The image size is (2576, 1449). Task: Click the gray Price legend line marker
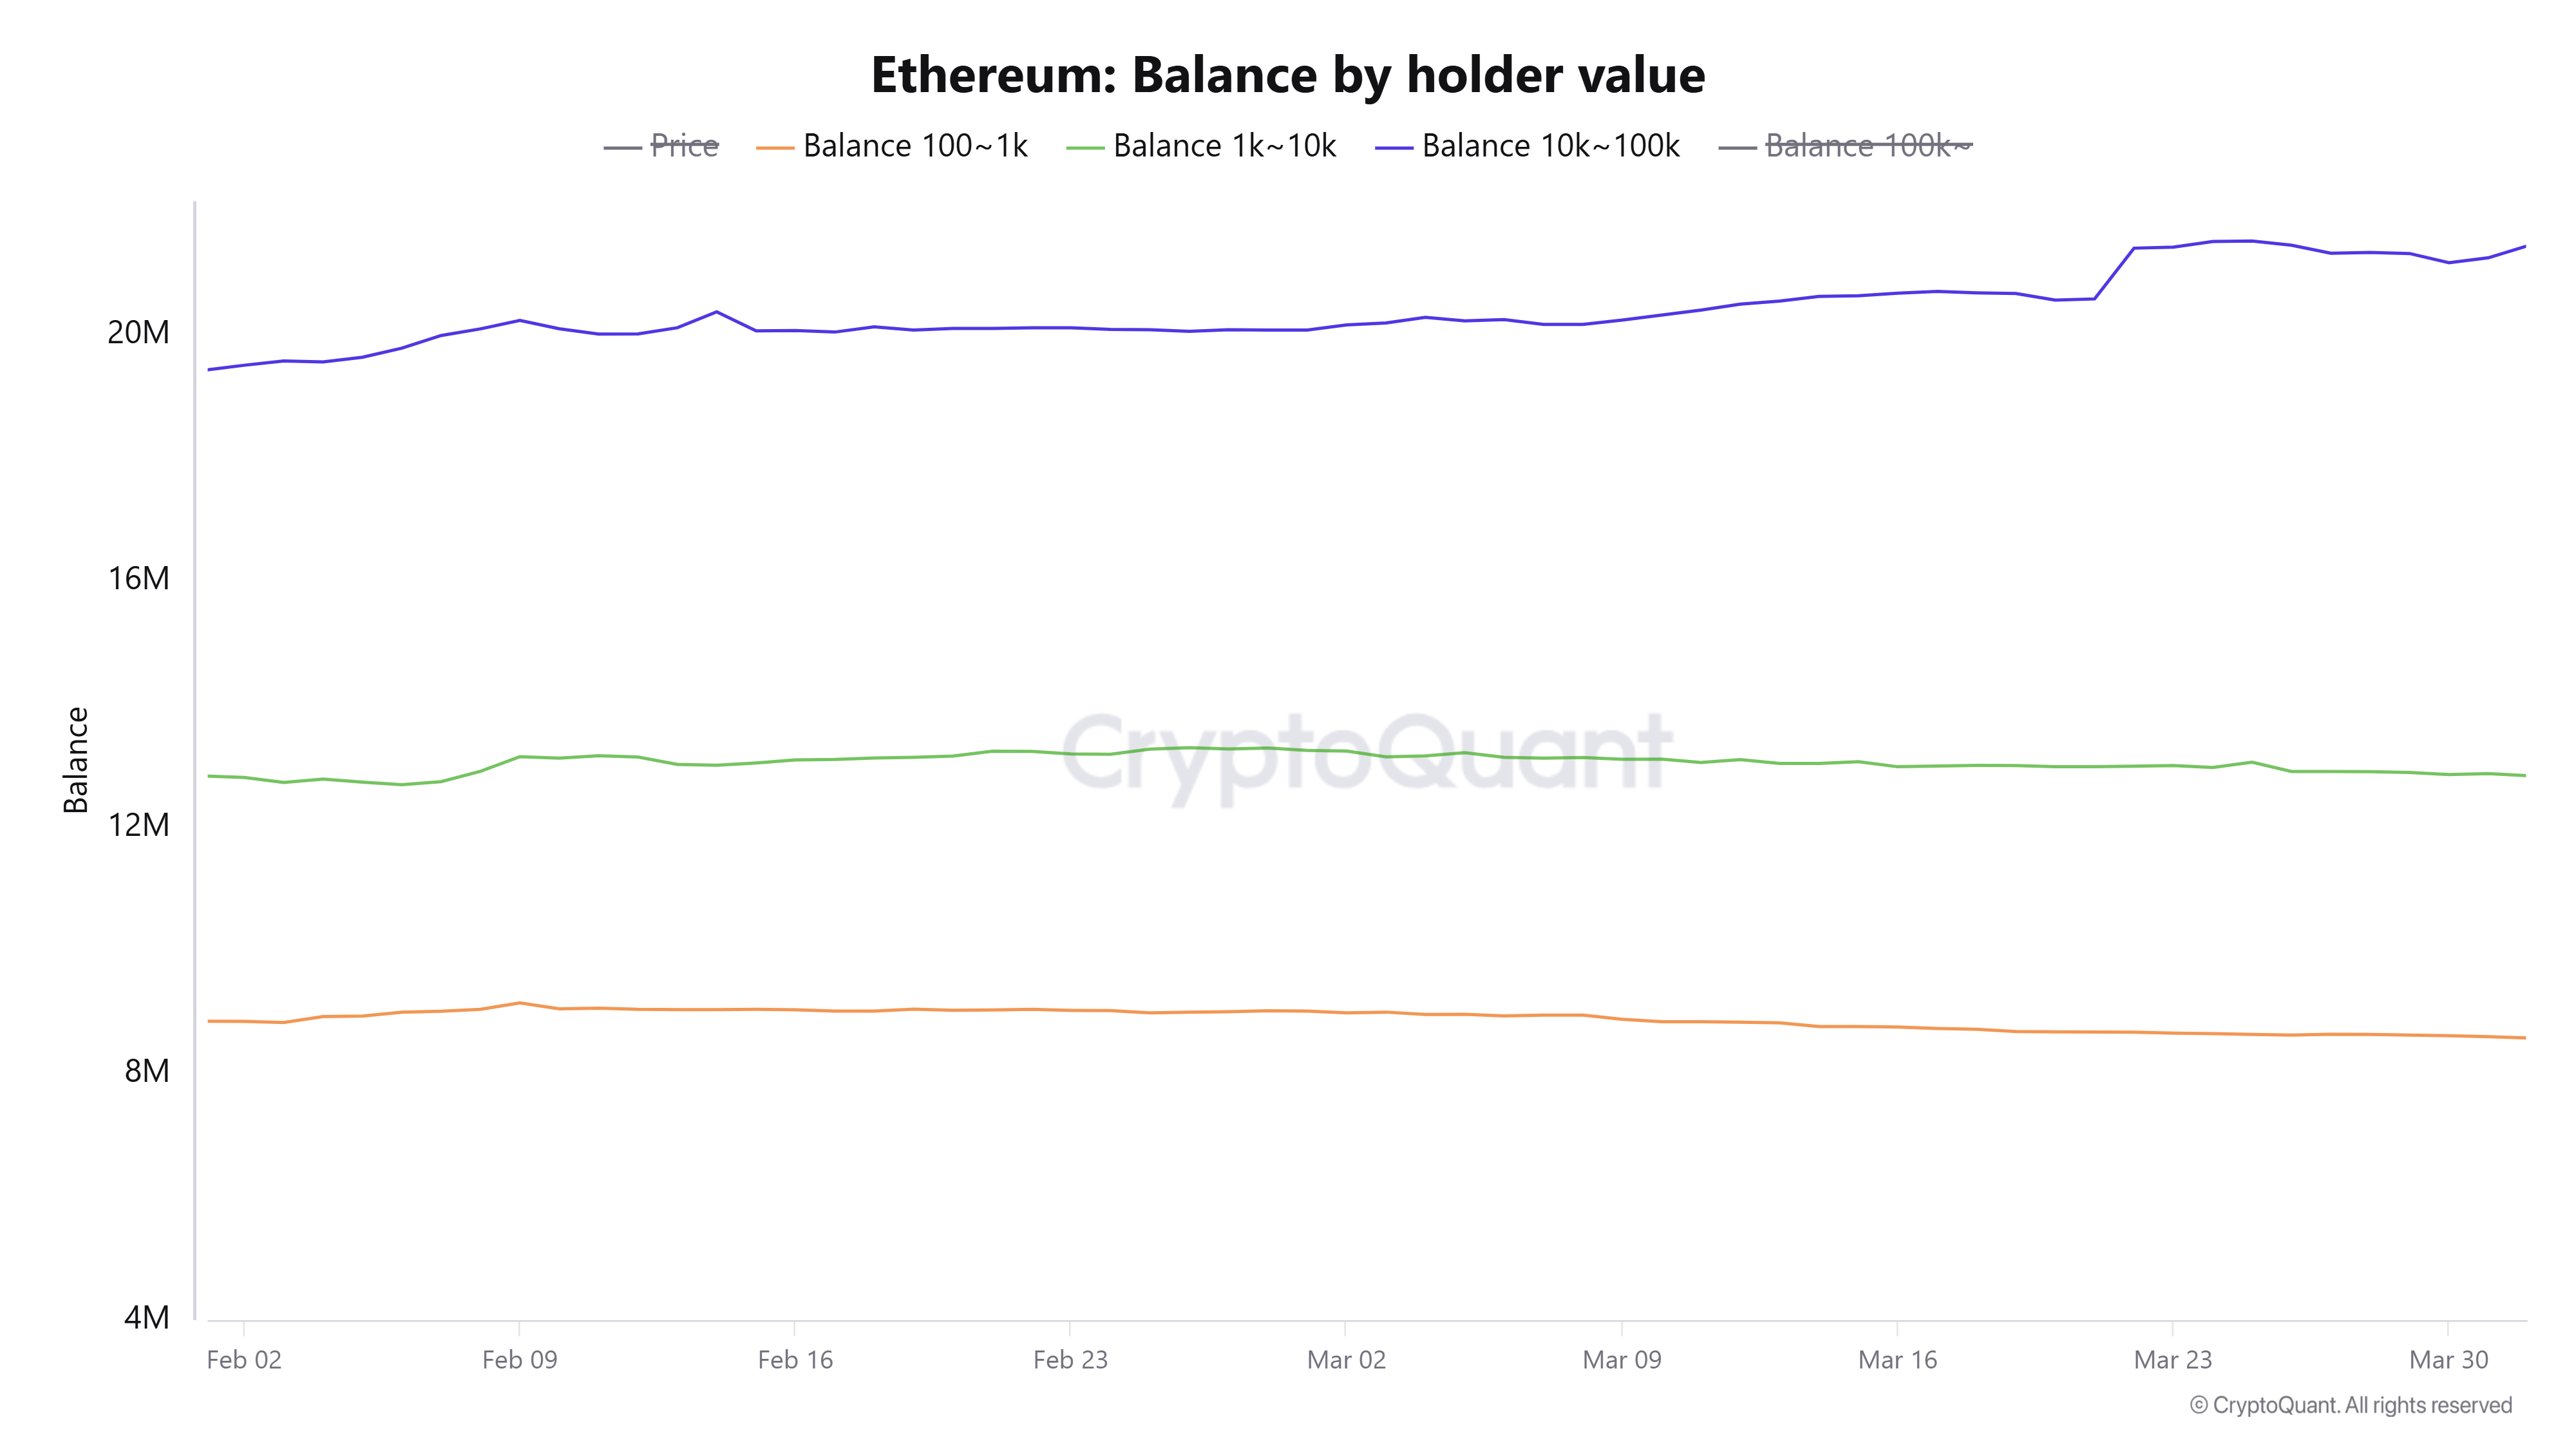(x=622, y=148)
